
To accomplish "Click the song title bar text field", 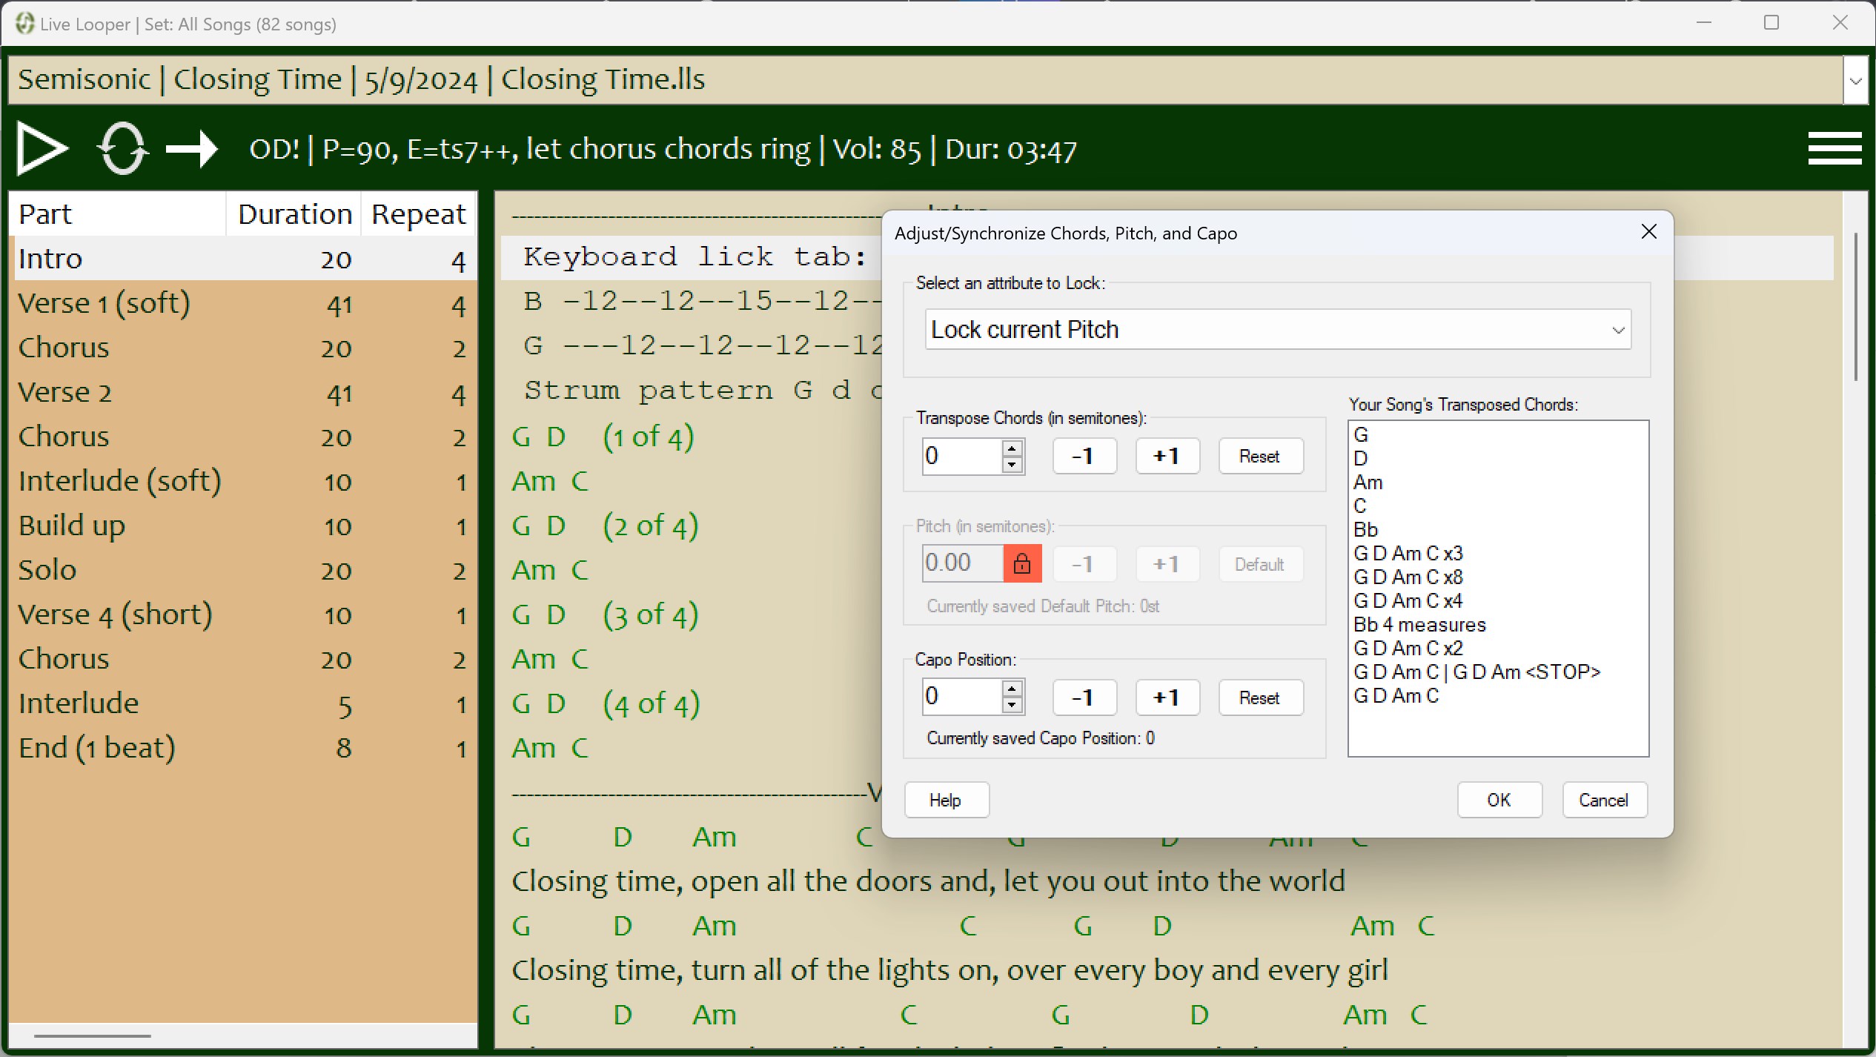I will (925, 80).
